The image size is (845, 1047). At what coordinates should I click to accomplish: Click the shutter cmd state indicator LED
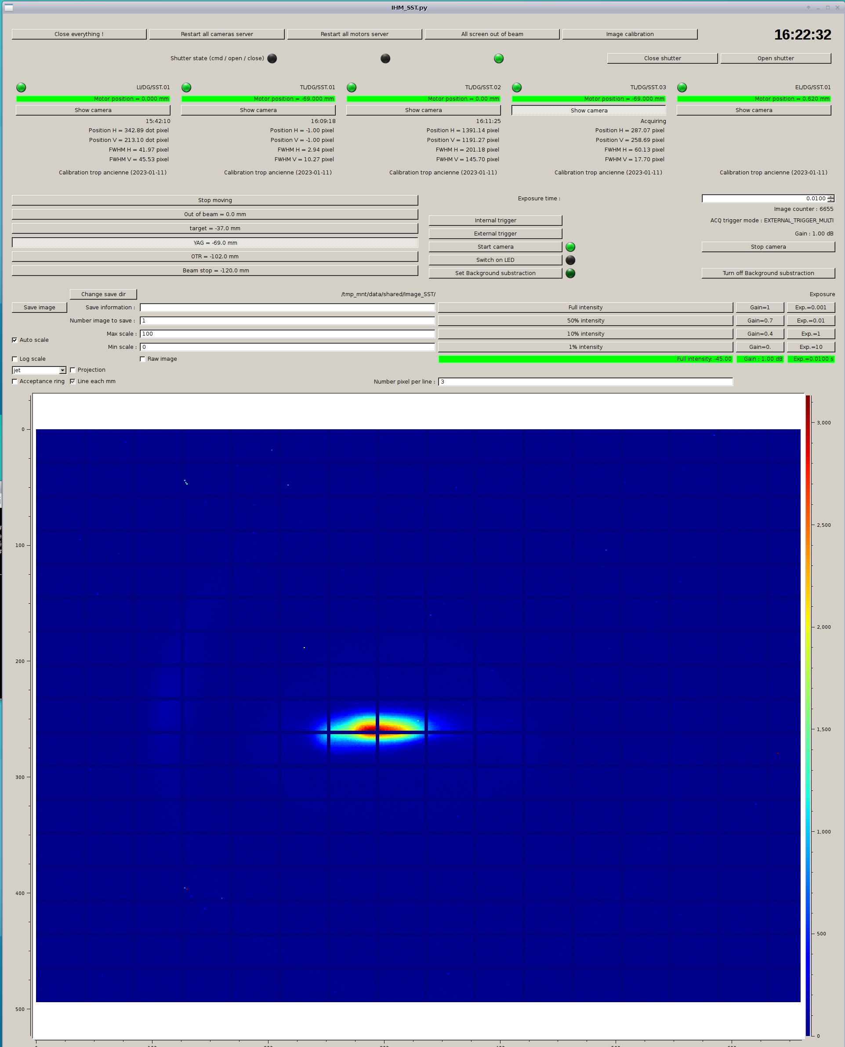(272, 58)
